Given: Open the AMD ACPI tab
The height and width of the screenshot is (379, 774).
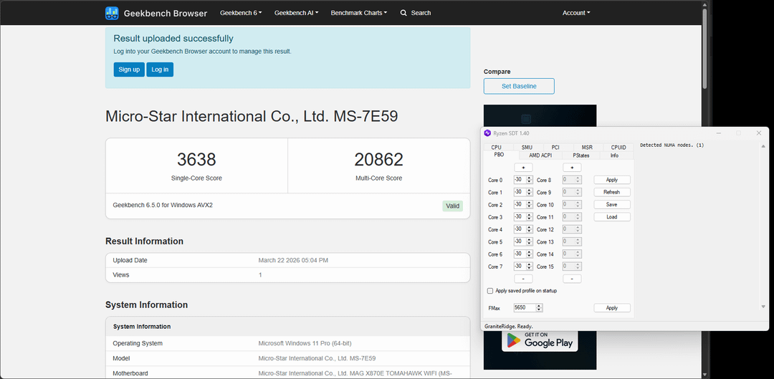Looking at the screenshot, I should pyautogui.click(x=540, y=155).
